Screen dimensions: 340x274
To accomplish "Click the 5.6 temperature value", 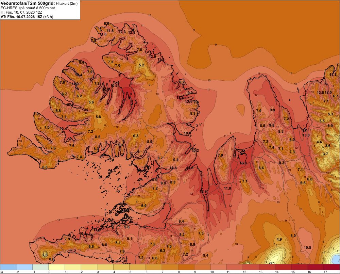I will (91, 102).
